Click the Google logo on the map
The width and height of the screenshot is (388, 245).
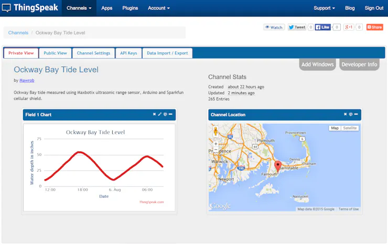tap(220, 206)
